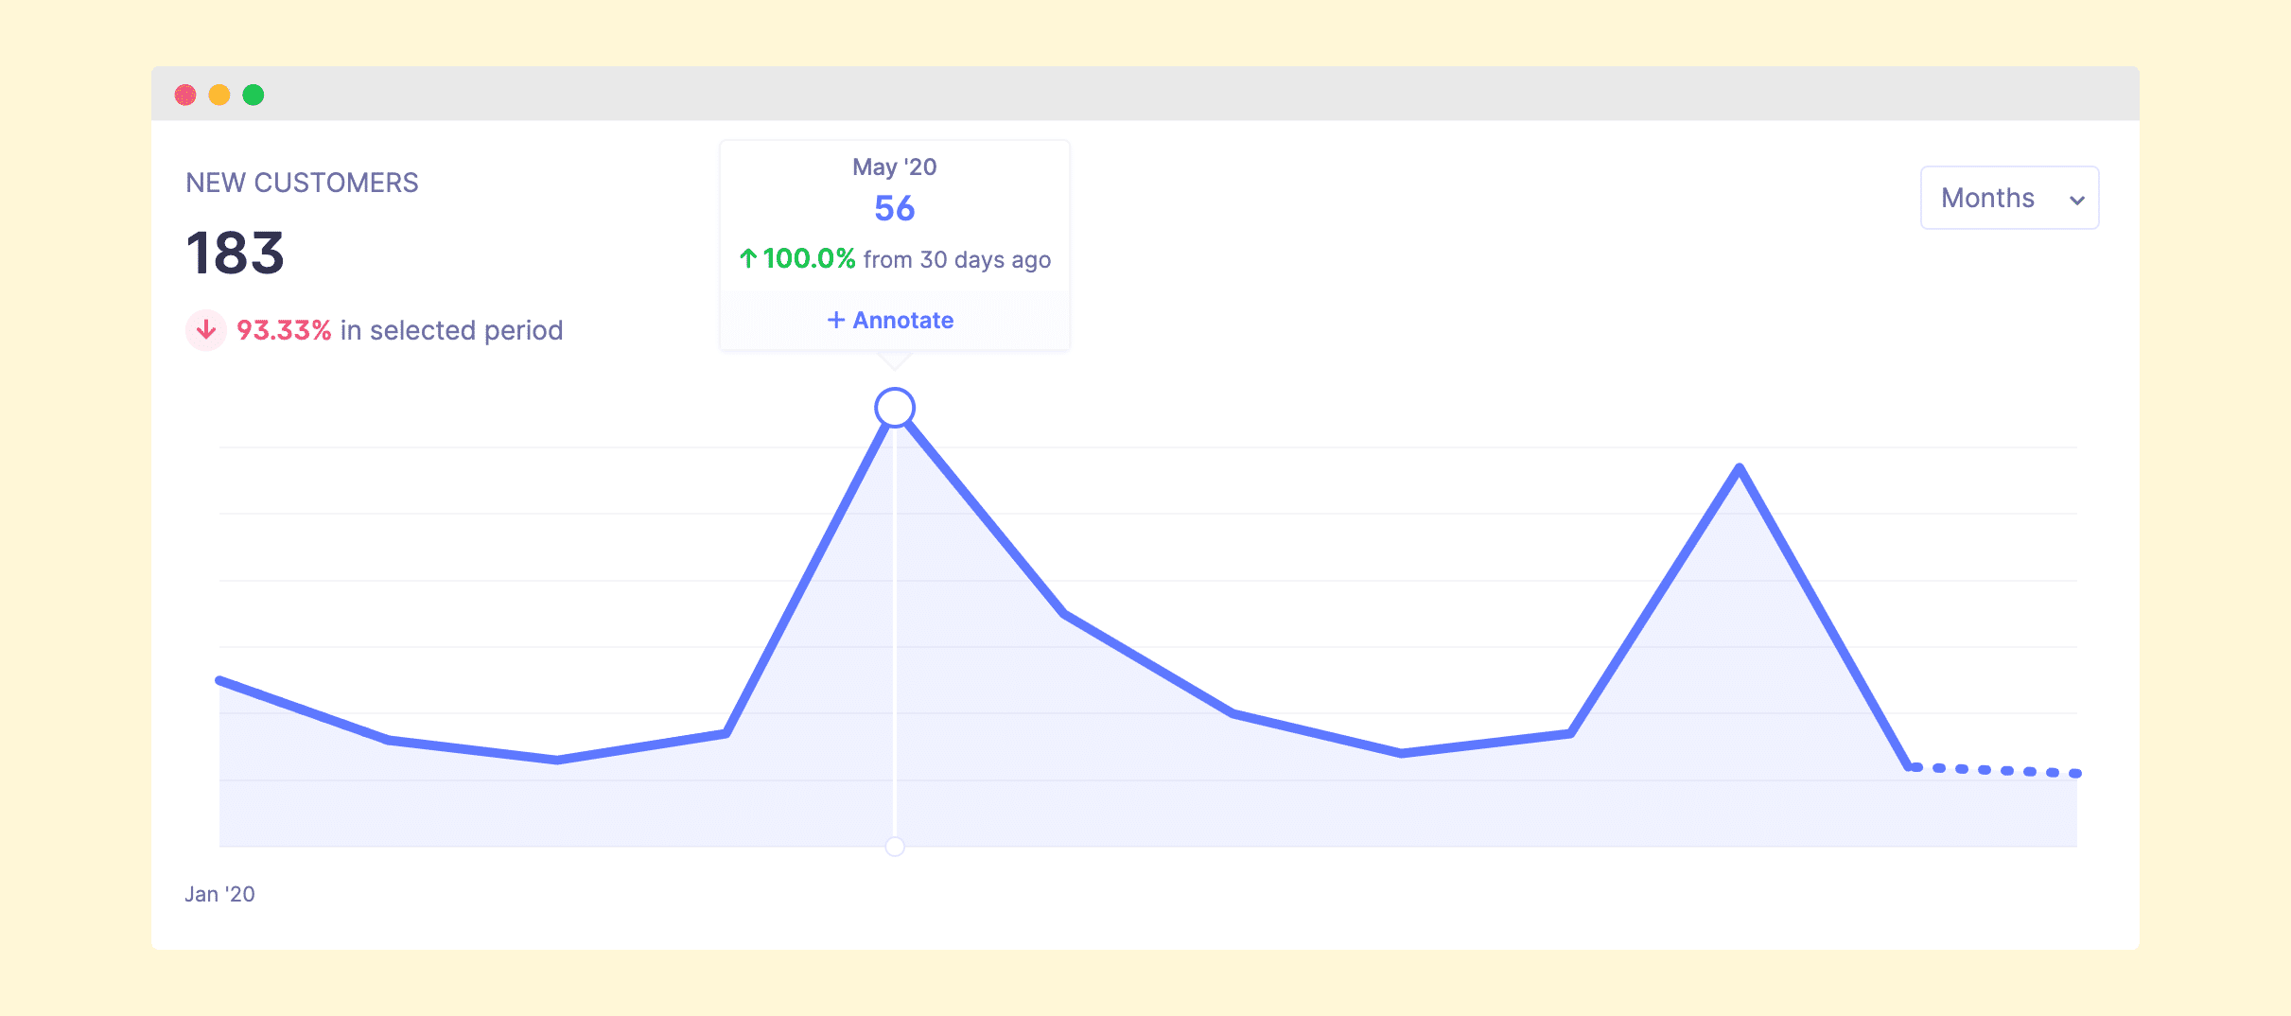Click the 100.0% growth figure in tooltip

point(809,258)
